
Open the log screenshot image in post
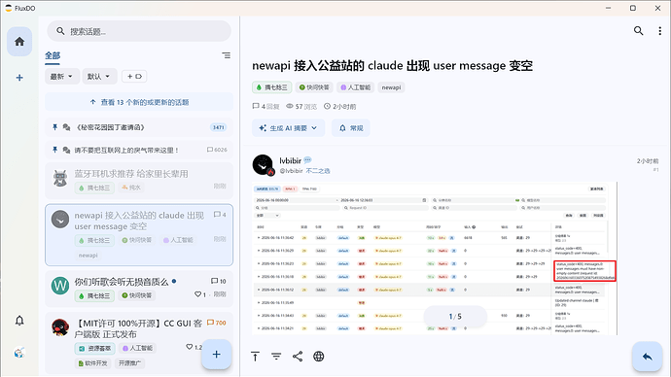click(435, 258)
